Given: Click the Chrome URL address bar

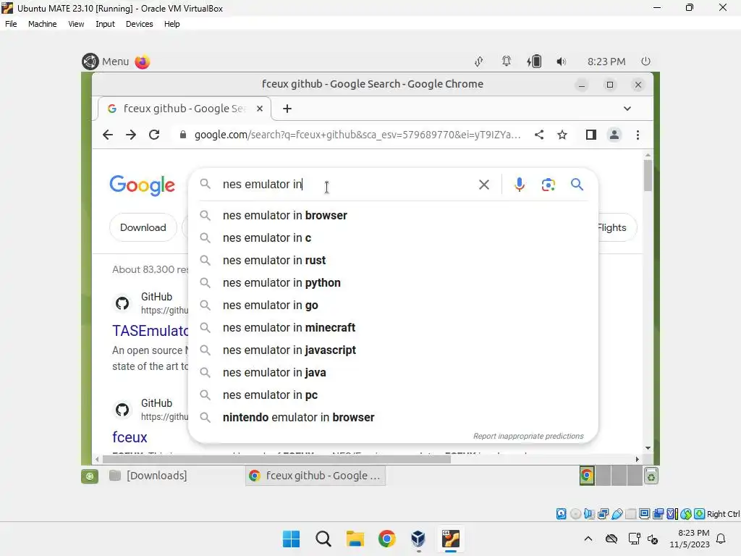Looking at the screenshot, I should (357, 135).
